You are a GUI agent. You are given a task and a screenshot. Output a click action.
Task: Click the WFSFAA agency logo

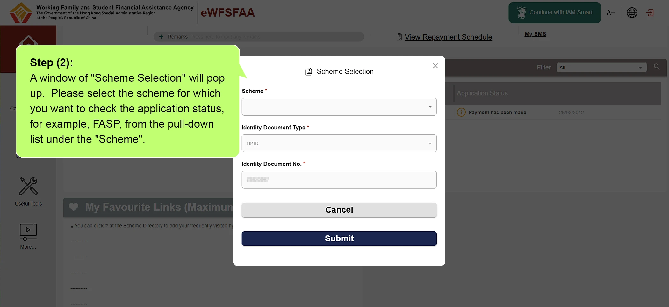click(x=21, y=13)
